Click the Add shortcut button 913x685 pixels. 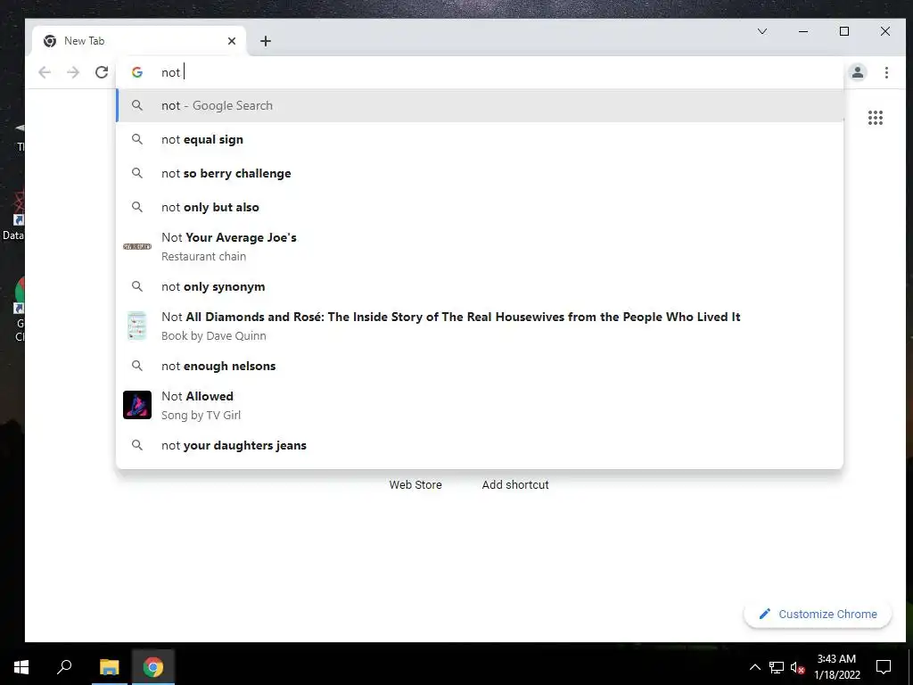(x=515, y=484)
